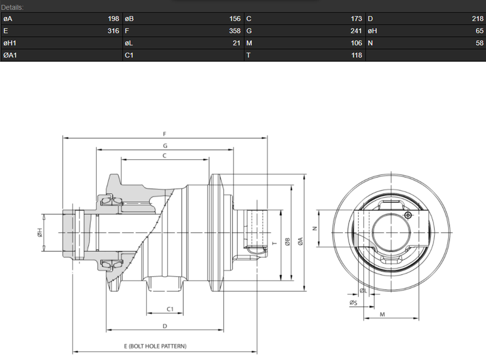Image resolution: width=486 pixels, height=359 pixels.
Task: Click the circular end view of the roller
Action: coord(393,231)
